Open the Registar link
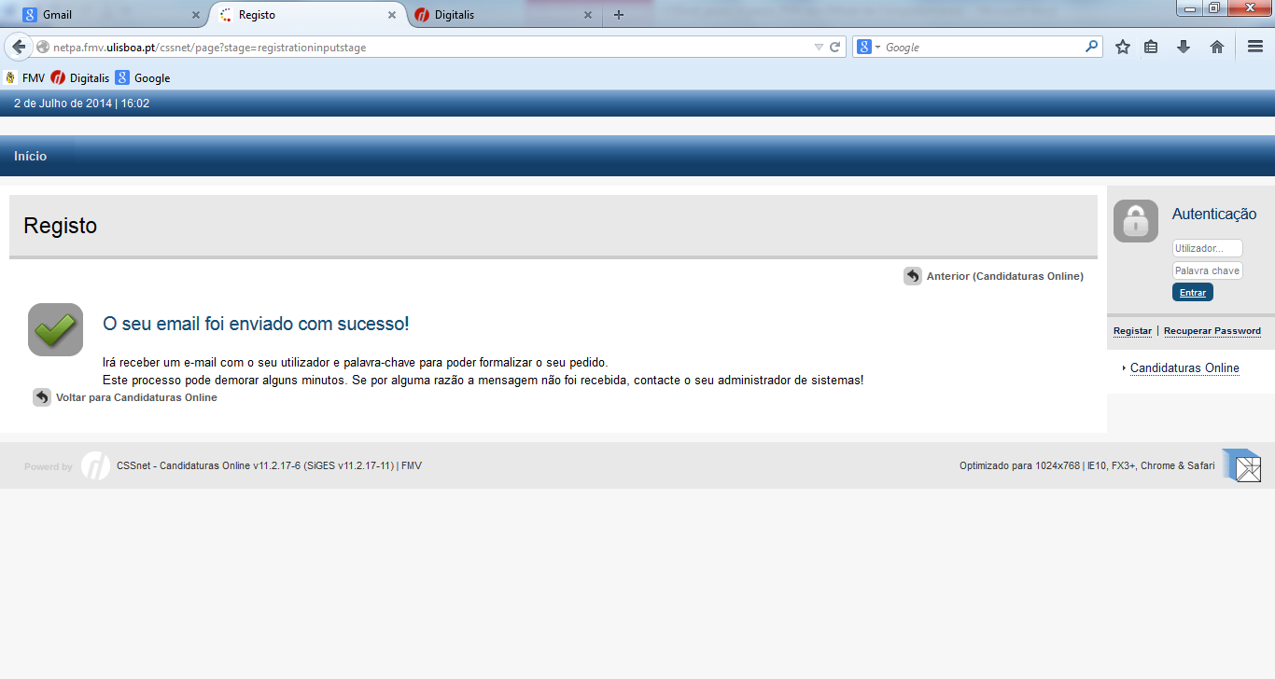This screenshot has height=679, width=1275. pos(1132,331)
